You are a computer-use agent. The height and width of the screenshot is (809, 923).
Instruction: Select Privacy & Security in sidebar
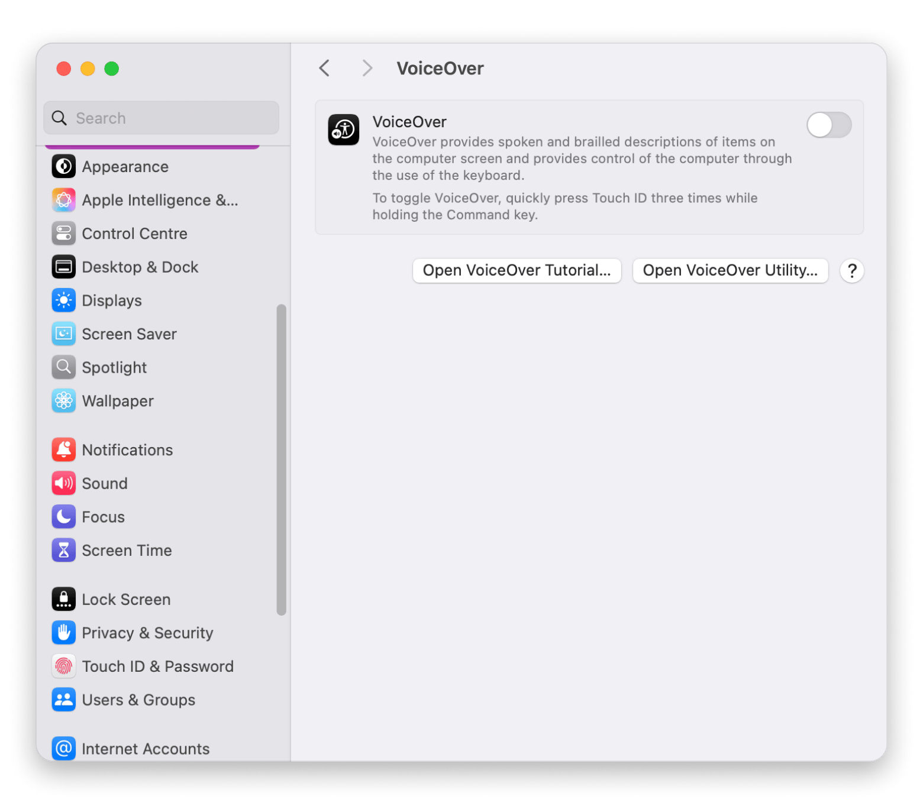[x=147, y=633]
